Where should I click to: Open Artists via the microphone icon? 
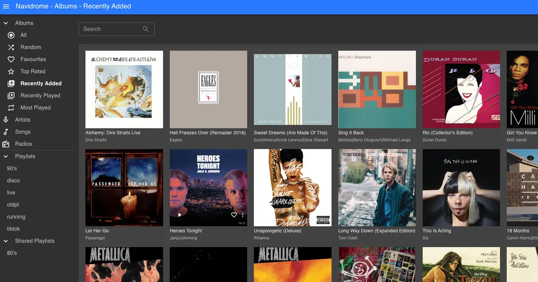point(6,120)
